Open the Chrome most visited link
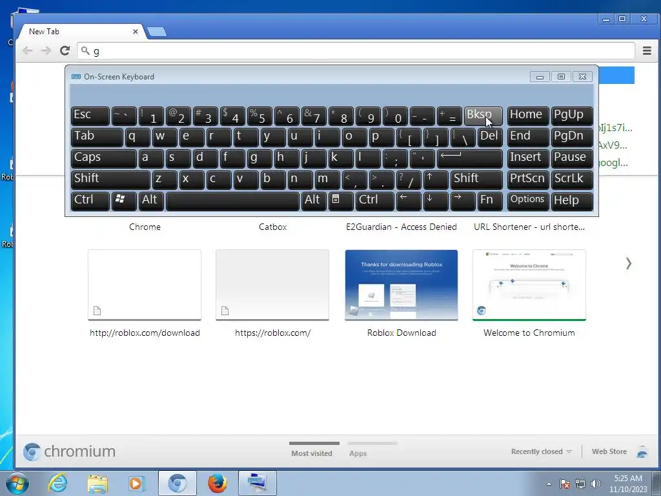661x496 pixels. point(145,227)
